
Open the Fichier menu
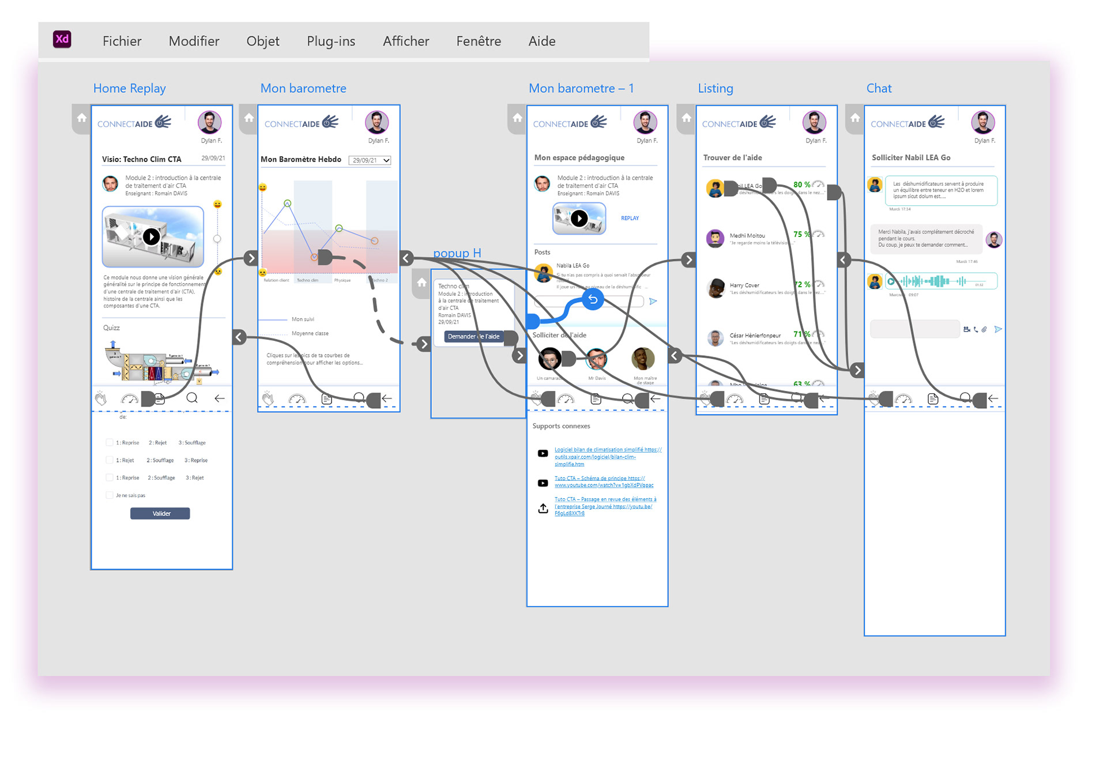click(122, 41)
